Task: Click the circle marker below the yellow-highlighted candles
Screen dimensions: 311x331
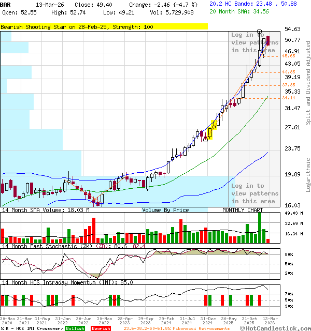Action: tap(205, 140)
